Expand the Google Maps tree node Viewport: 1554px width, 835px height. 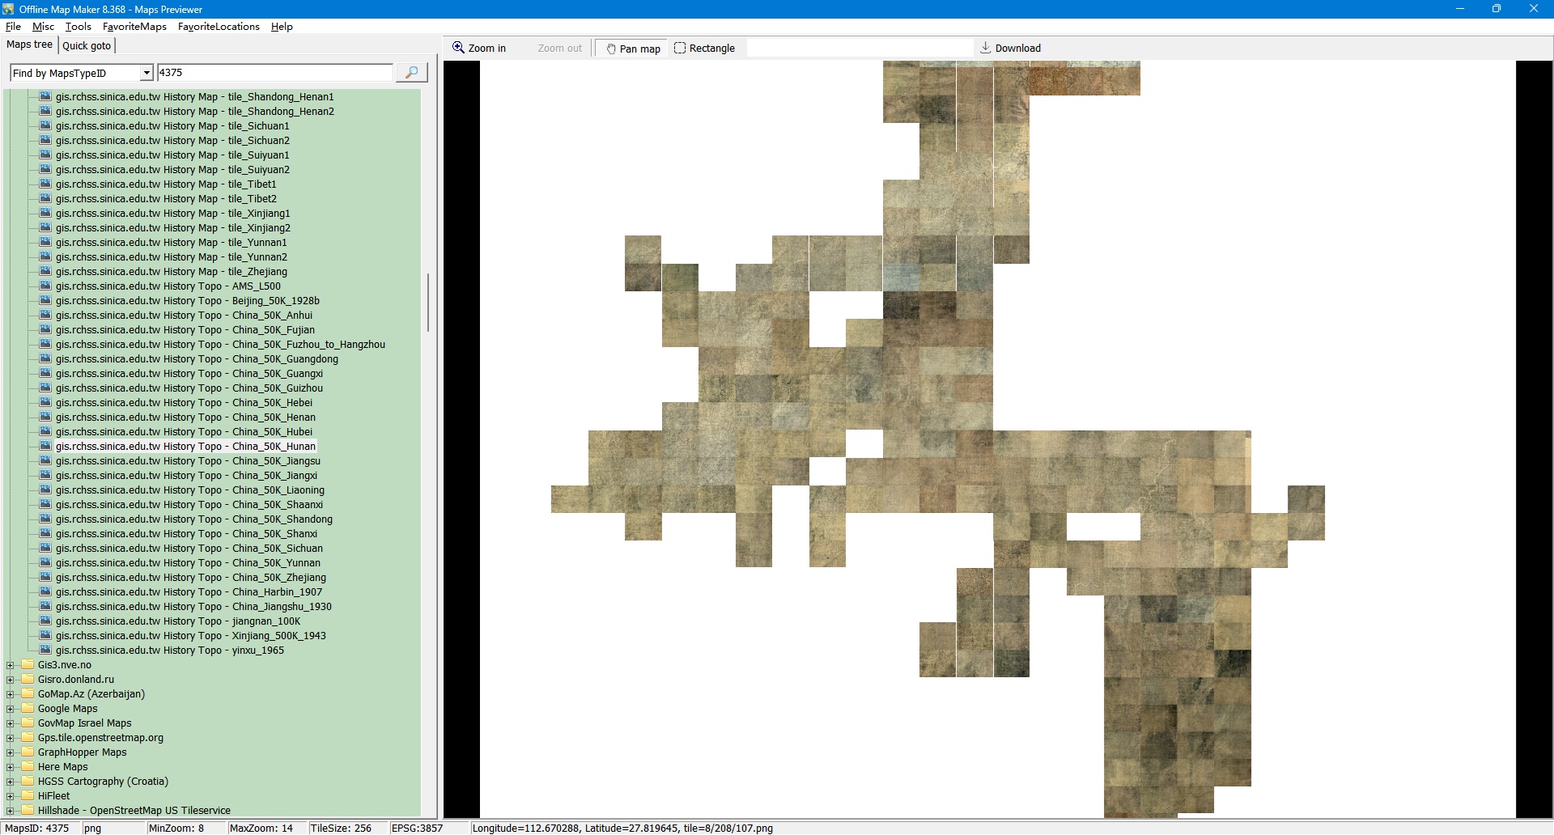click(11, 710)
